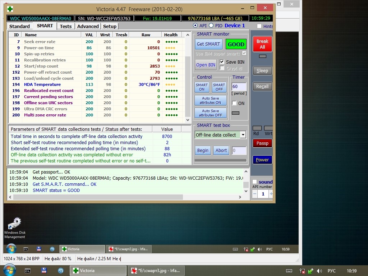Click the floppy disk icon on the smaller inner taskbar
Image resolution: width=368 pixels, height=276 pixels.
coord(39,249)
